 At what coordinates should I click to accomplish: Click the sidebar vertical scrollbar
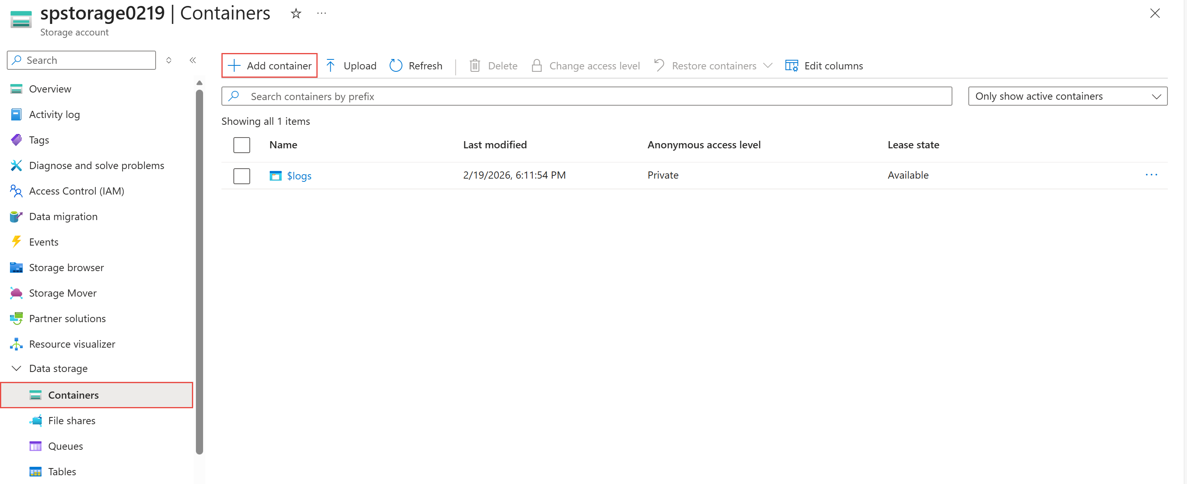tap(199, 272)
